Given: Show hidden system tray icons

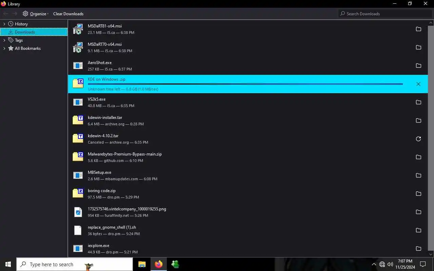Looking at the screenshot, I should coord(374,265).
